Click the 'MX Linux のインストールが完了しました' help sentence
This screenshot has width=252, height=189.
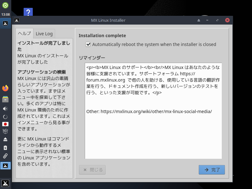tap(43, 59)
